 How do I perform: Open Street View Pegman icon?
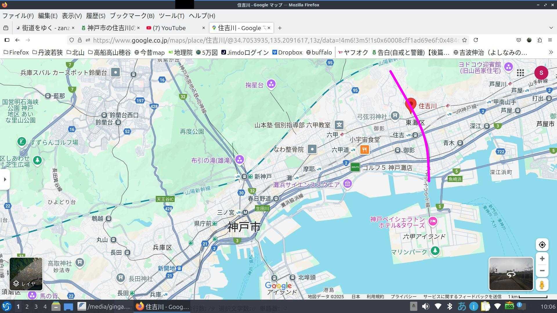coord(542,285)
